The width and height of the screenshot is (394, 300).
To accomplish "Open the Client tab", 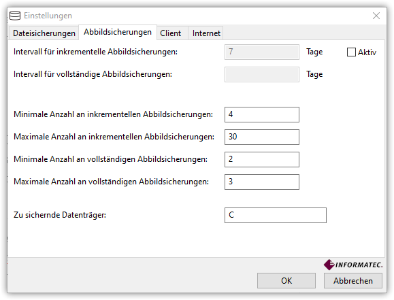I will (170, 33).
